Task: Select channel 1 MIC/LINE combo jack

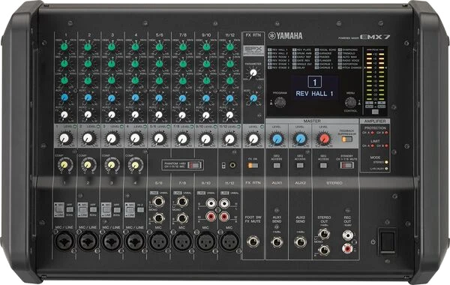Action: (64, 241)
